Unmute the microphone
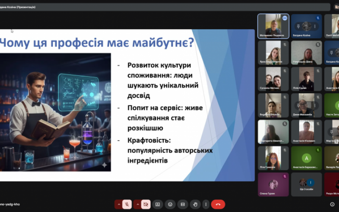Image resolution: width=339 pixels, height=212 pixels. pyautogui.click(x=127, y=204)
